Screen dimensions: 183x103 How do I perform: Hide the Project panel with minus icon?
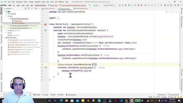pos(39,9)
